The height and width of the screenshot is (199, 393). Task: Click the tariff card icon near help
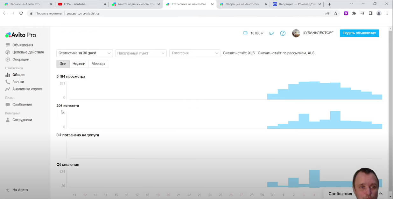click(x=271, y=33)
